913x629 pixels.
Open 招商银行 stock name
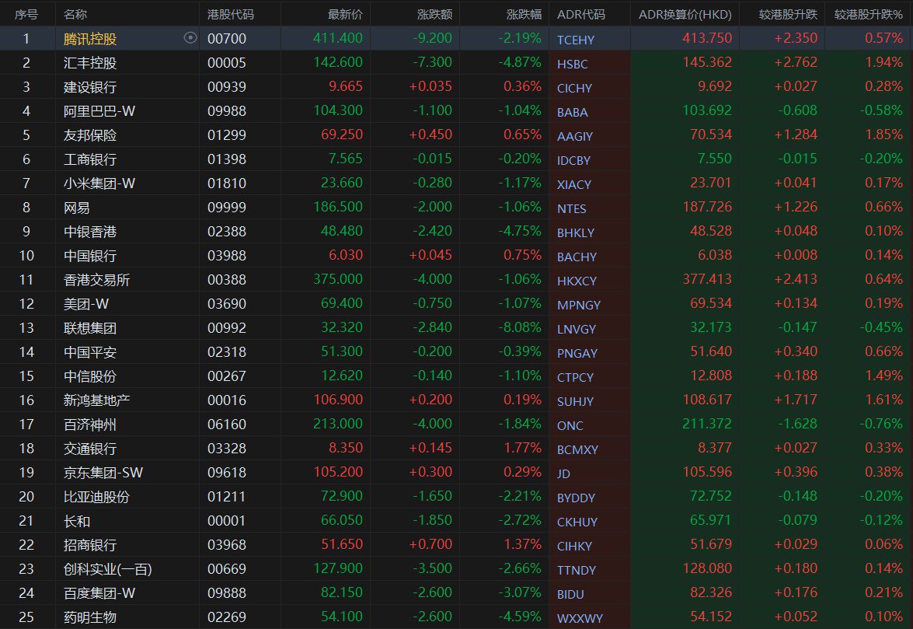[90, 544]
